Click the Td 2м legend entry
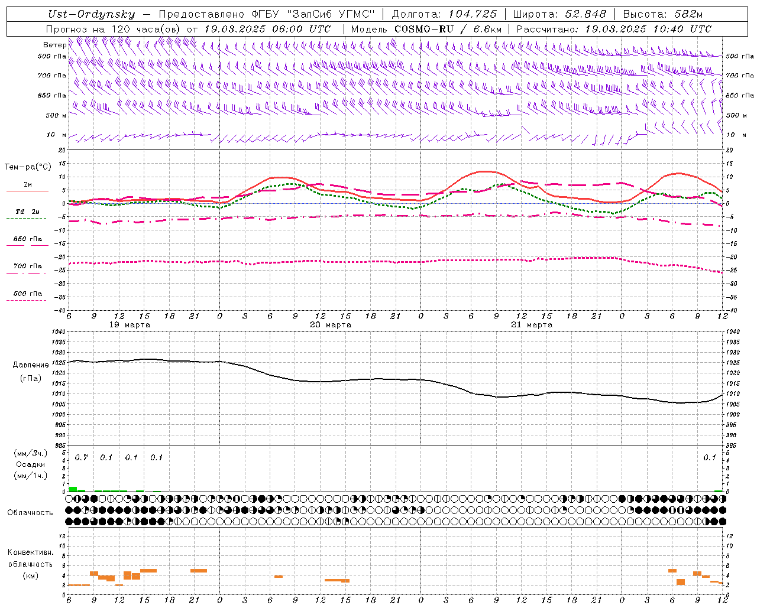This screenshot has height=605, width=757. (x=27, y=212)
